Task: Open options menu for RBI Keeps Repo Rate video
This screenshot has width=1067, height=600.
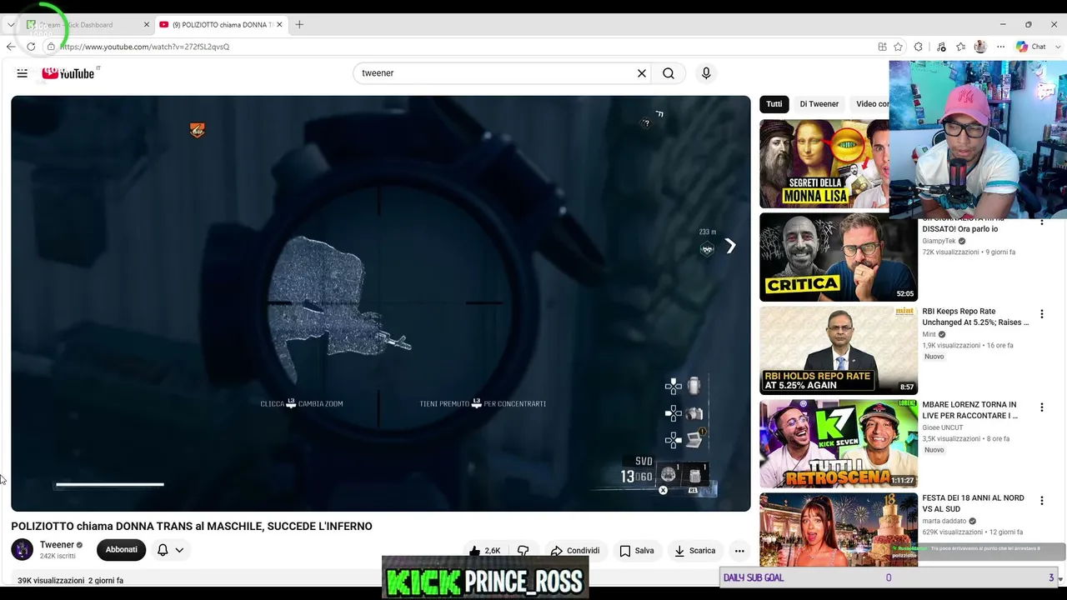Action: [x=1041, y=314]
